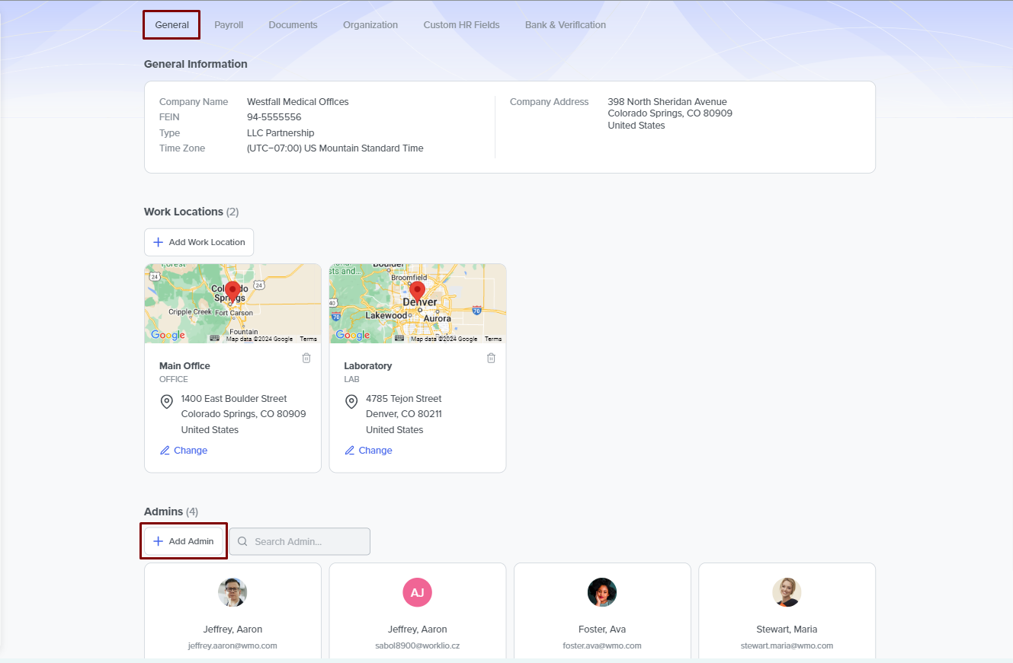Click the name Foster, Ava
This screenshot has width=1013, height=663.
coord(602,630)
